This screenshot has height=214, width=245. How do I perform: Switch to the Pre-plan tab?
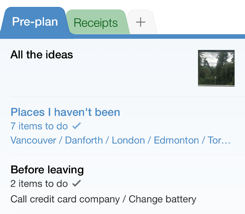click(x=35, y=22)
